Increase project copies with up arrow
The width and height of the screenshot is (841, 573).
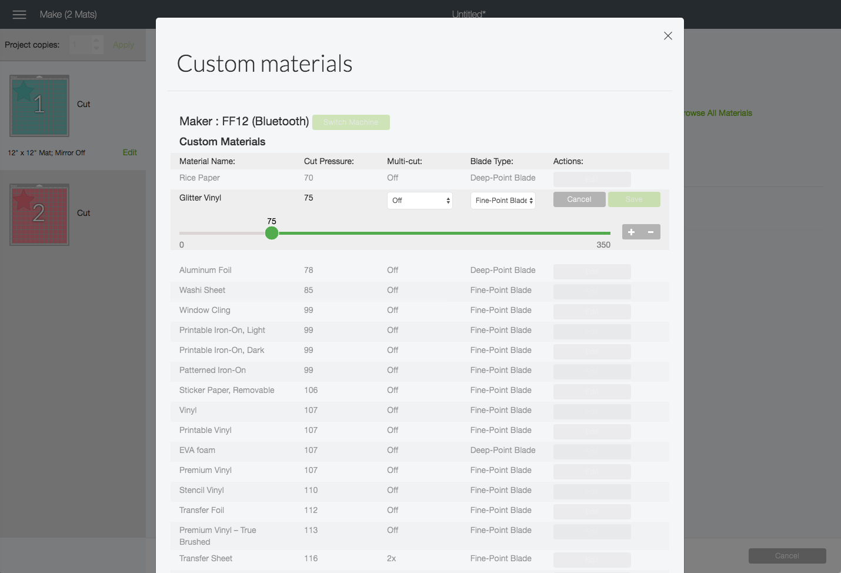(97, 41)
